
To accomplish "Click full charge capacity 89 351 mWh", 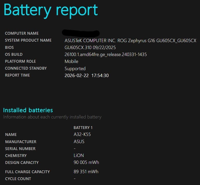I will (86, 172).
